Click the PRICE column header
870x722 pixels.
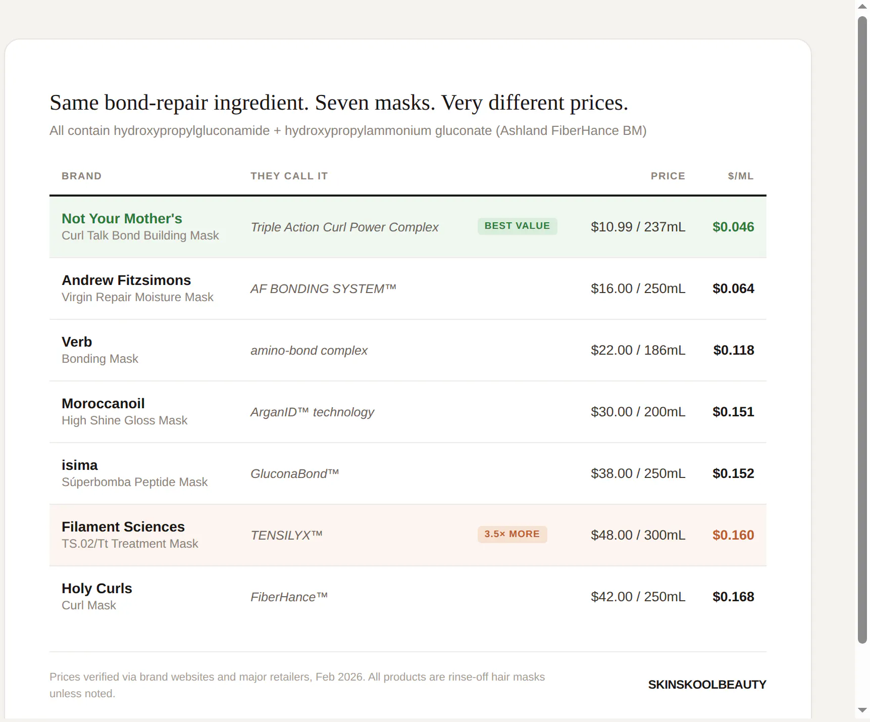click(x=668, y=176)
